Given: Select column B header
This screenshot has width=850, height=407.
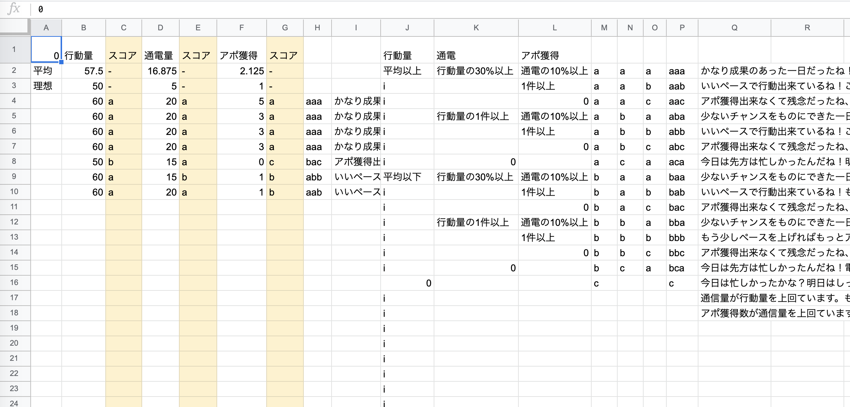Looking at the screenshot, I should pyautogui.click(x=83, y=27).
